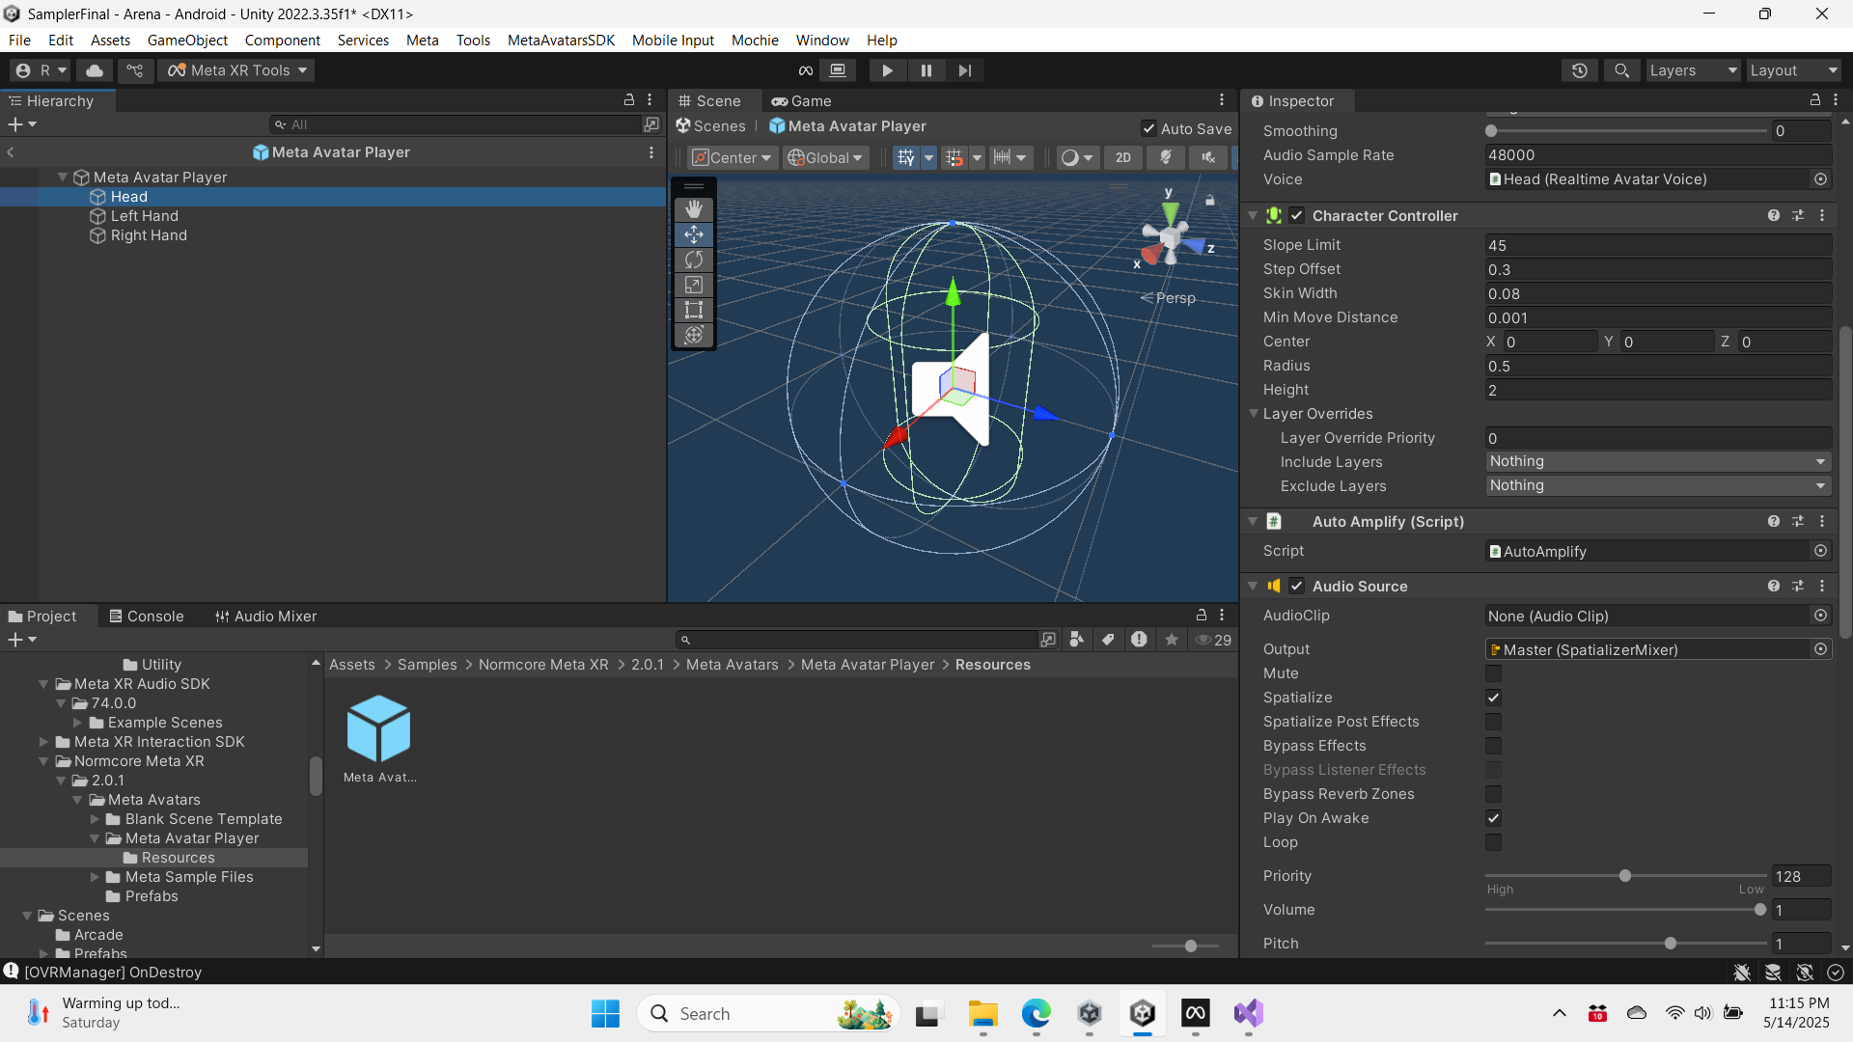Select the Rotate tool in Scene toolbar
This screenshot has height=1042, width=1853.
[693, 260]
